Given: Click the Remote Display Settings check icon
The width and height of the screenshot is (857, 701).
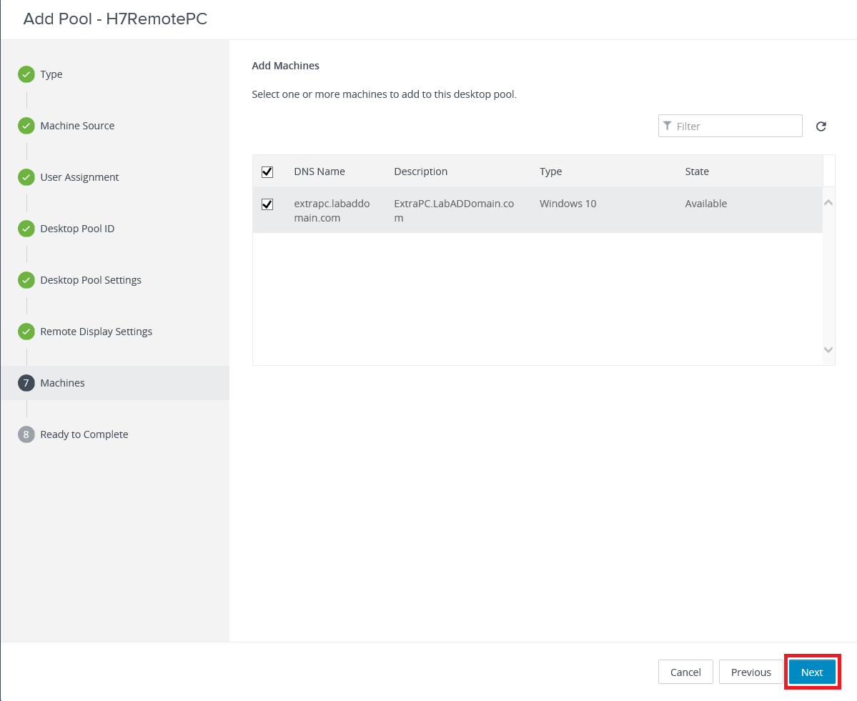Looking at the screenshot, I should 26,332.
